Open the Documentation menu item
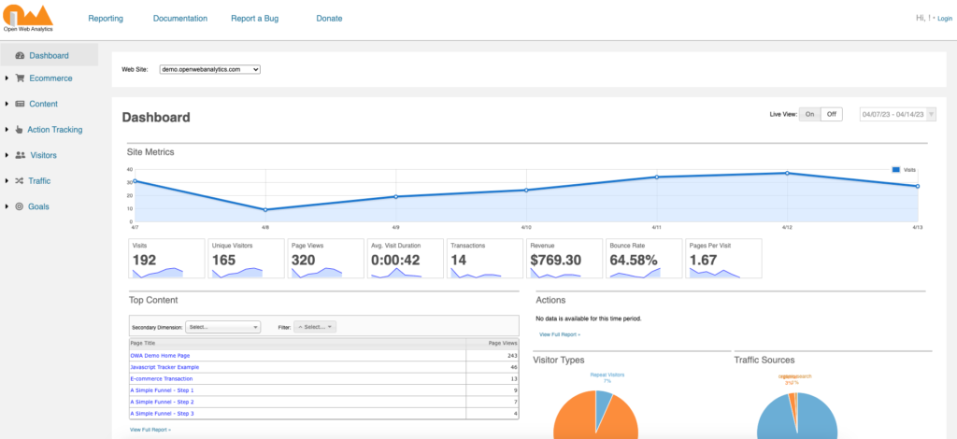This screenshot has width=957, height=439. pos(180,19)
